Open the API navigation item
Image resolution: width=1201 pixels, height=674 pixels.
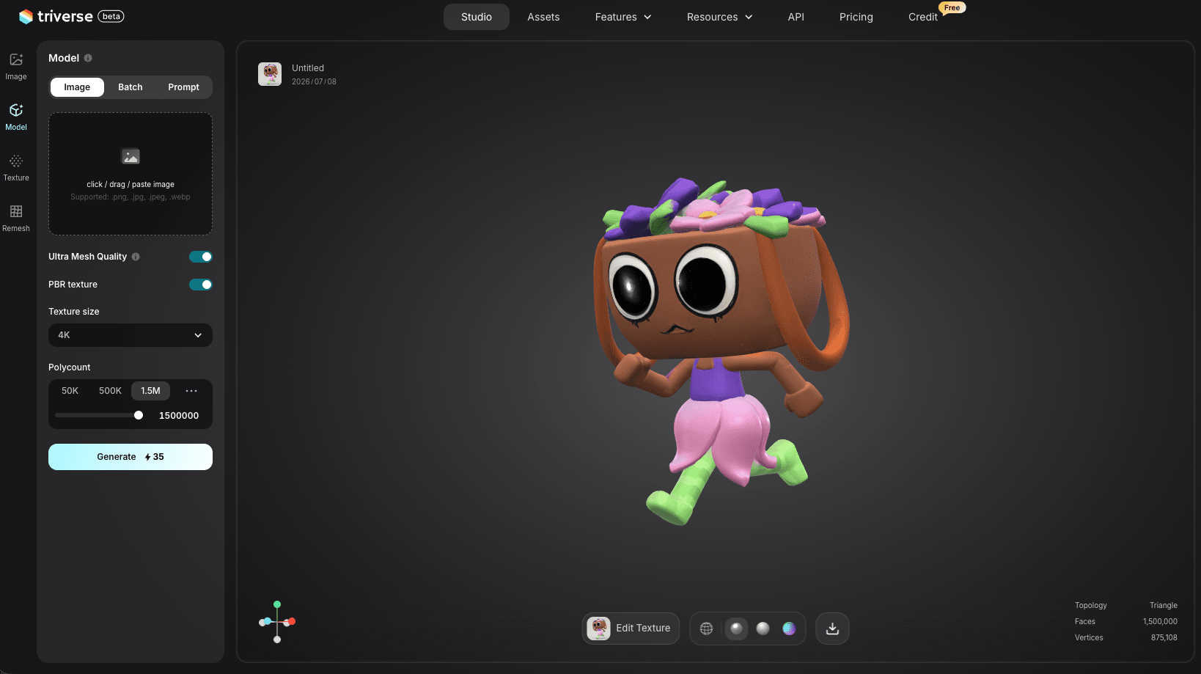[796, 17]
